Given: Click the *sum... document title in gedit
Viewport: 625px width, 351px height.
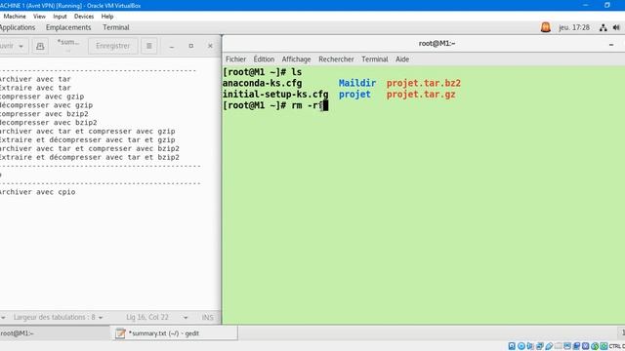Looking at the screenshot, I should (68, 42).
